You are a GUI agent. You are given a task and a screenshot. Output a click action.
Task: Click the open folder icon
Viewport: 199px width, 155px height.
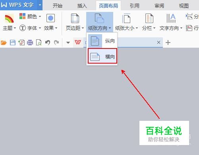point(4,43)
